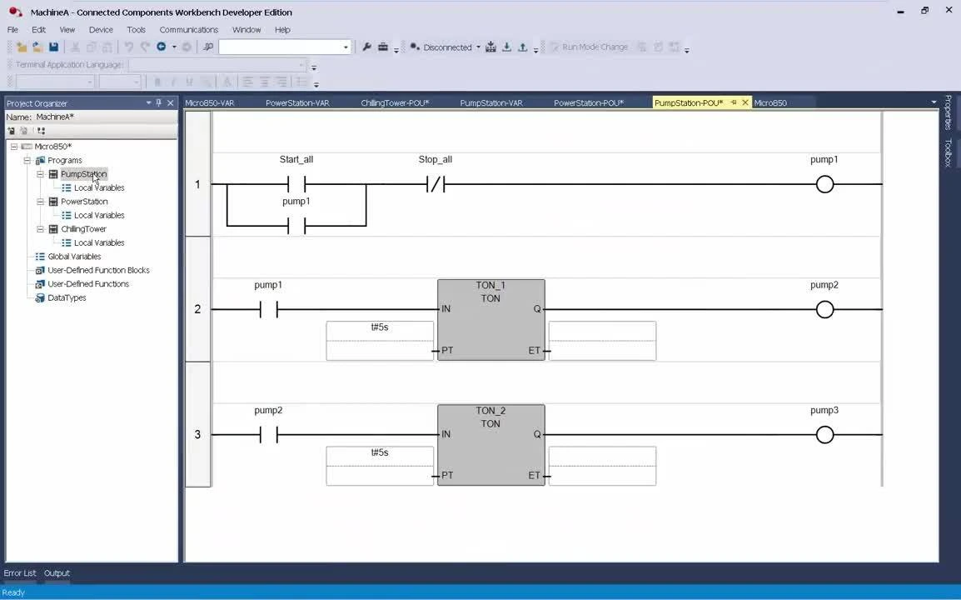
Task: Click the Save icon
Action: tap(53, 47)
